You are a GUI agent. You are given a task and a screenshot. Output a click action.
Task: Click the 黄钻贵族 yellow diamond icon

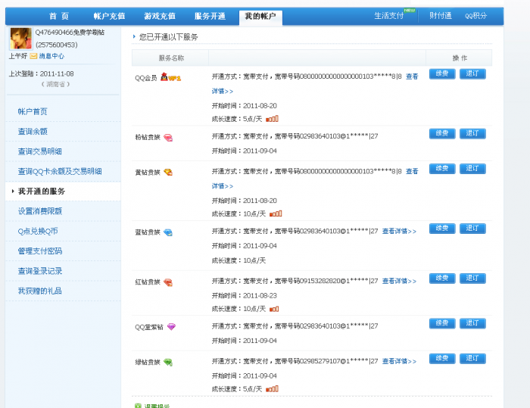(x=168, y=173)
